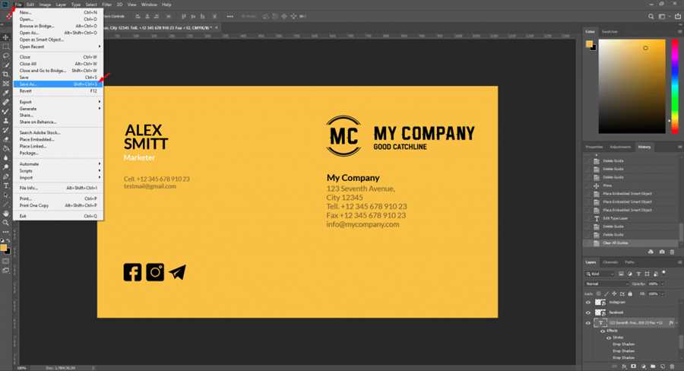Click the Instagram icon on the business card
Image resolution: width=684 pixels, height=371 pixels.
155,272
